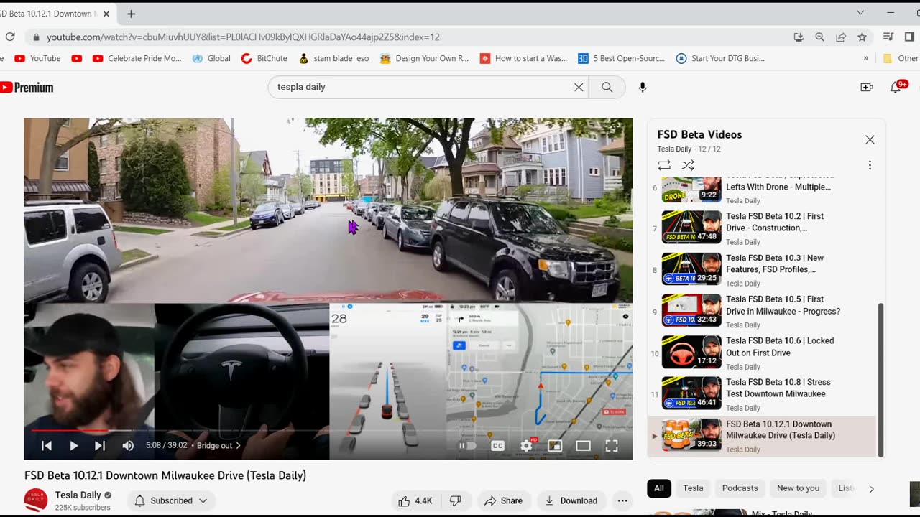The height and width of the screenshot is (517, 920).
Task: Open more actions menu beside Download
Action: pos(622,500)
